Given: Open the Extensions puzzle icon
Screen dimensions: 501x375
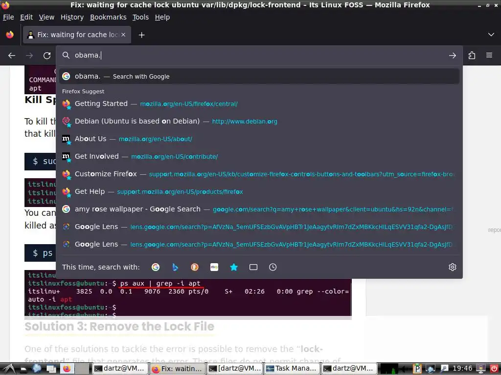Looking at the screenshot, I should coord(472,56).
